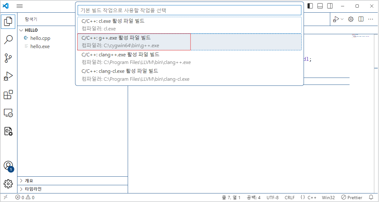This screenshot has height=202, width=379.
Task: Select clang++.exe 활성 파일 빌드 task
Action: point(189,59)
